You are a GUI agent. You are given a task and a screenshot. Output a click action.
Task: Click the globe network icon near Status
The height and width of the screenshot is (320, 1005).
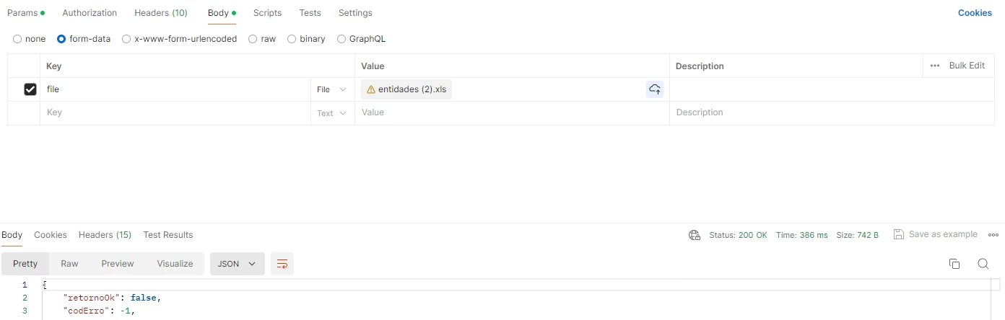pos(695,235)
